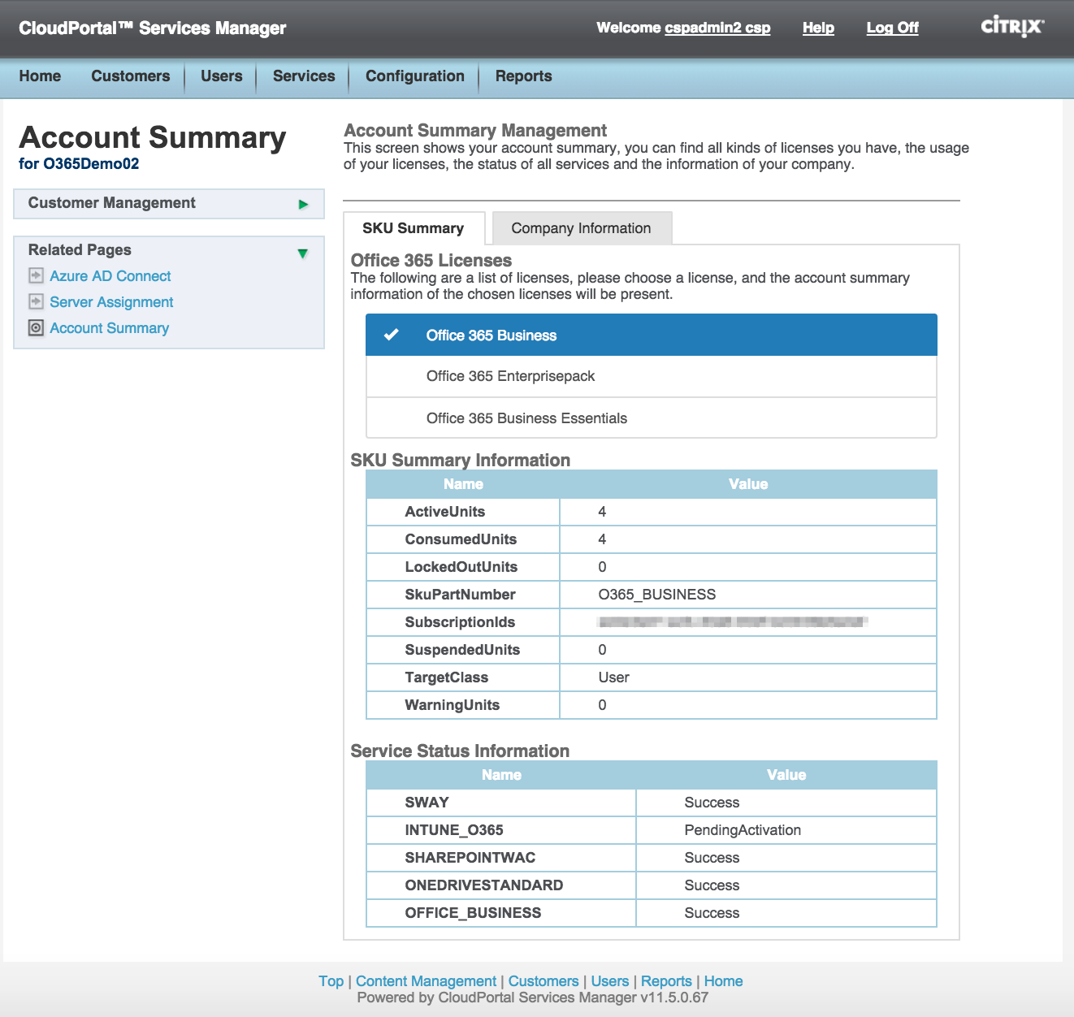The height and width of the screenshot is (1017, 1074).
Task: Click the checkmark on Office 365 Business
Action: [x=392, y=335]
